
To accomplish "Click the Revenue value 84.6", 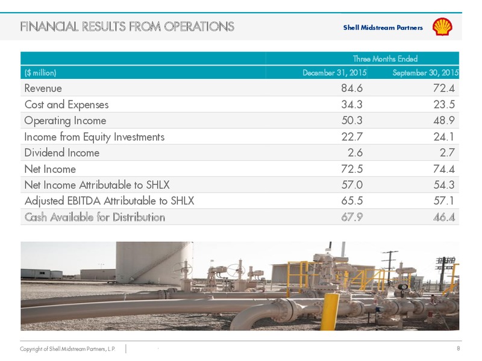I will tap(352, 88).
